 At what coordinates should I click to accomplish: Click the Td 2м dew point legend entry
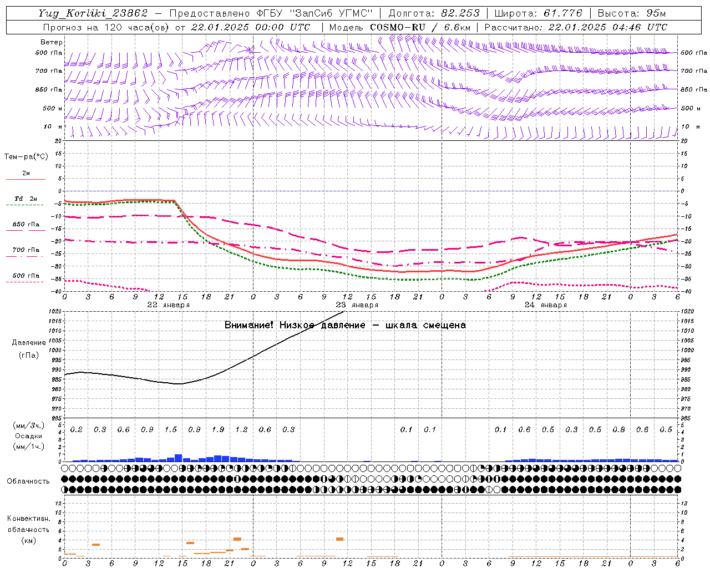(x=26, y=201)
